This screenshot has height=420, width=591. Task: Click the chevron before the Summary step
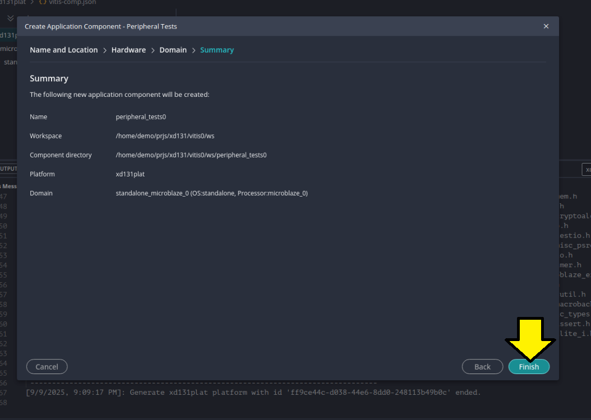193,50
